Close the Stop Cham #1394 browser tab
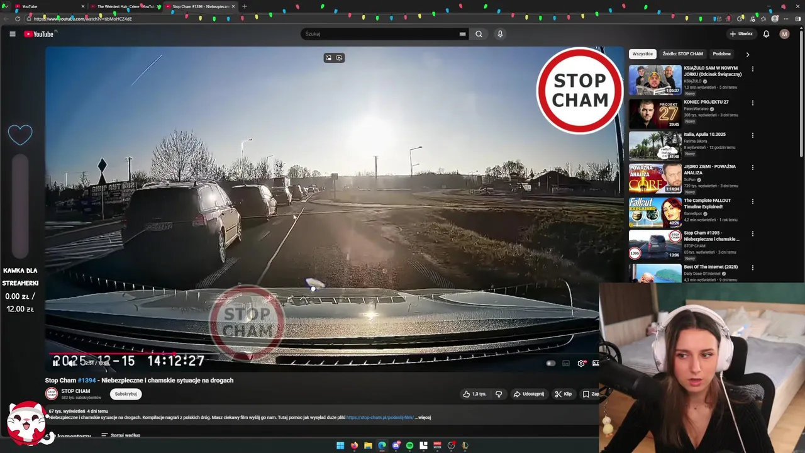Screen dimensions: 805x453 coord(233,6)
